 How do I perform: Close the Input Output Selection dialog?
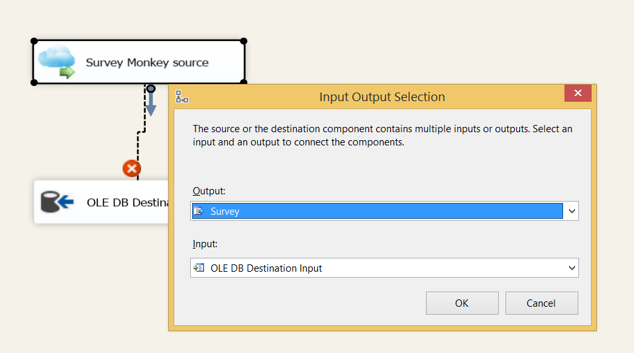coord(578,93)
